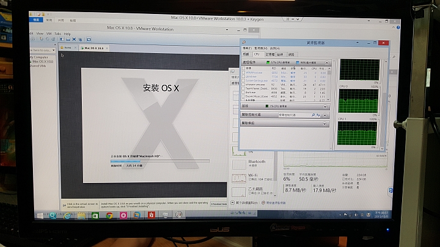The width and height of the screenshot is (440, 247).
Task: Open the Windows Store taskbar icon
Action: [x=95, y=216]
